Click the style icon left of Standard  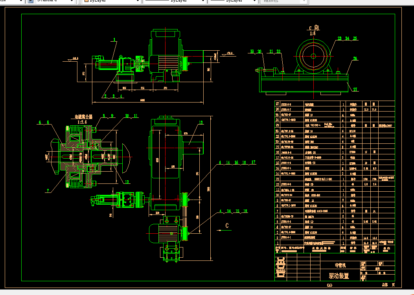pyautogui.click(x=31, y=1)
